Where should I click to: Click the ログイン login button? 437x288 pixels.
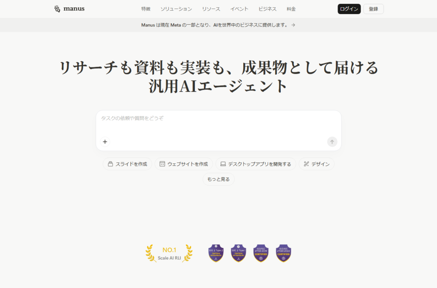click(349, 9)
